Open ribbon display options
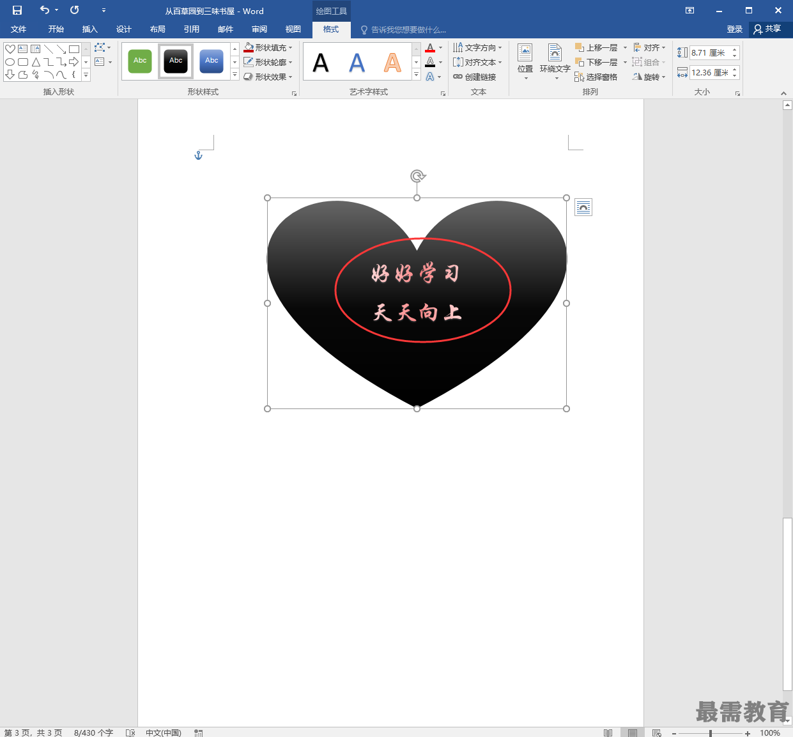 [x=689, y=10]
